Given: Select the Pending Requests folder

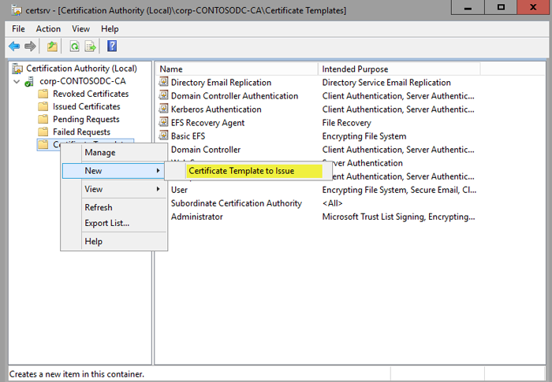Looking at the screenshot, I should pos(86,119).
